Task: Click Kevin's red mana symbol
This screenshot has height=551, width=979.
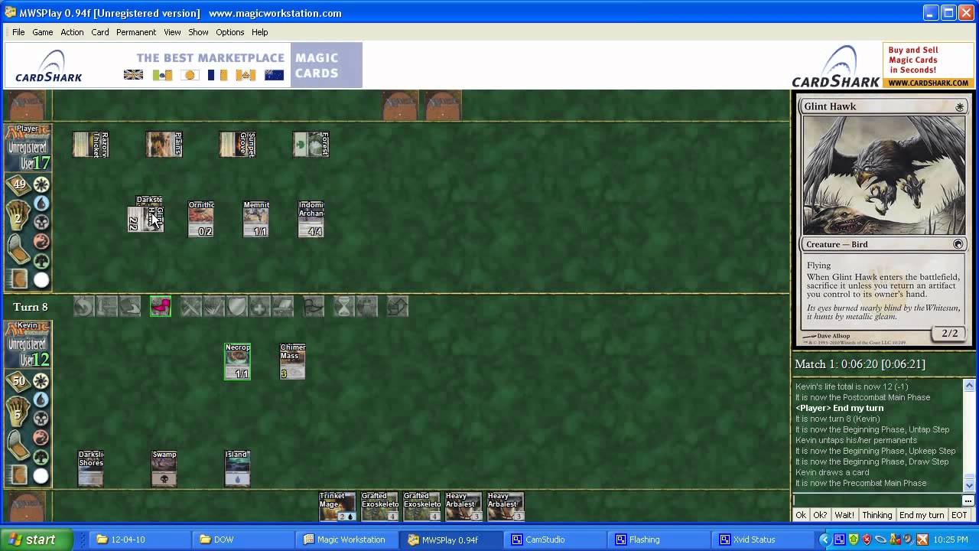Action: coord(41,438)
